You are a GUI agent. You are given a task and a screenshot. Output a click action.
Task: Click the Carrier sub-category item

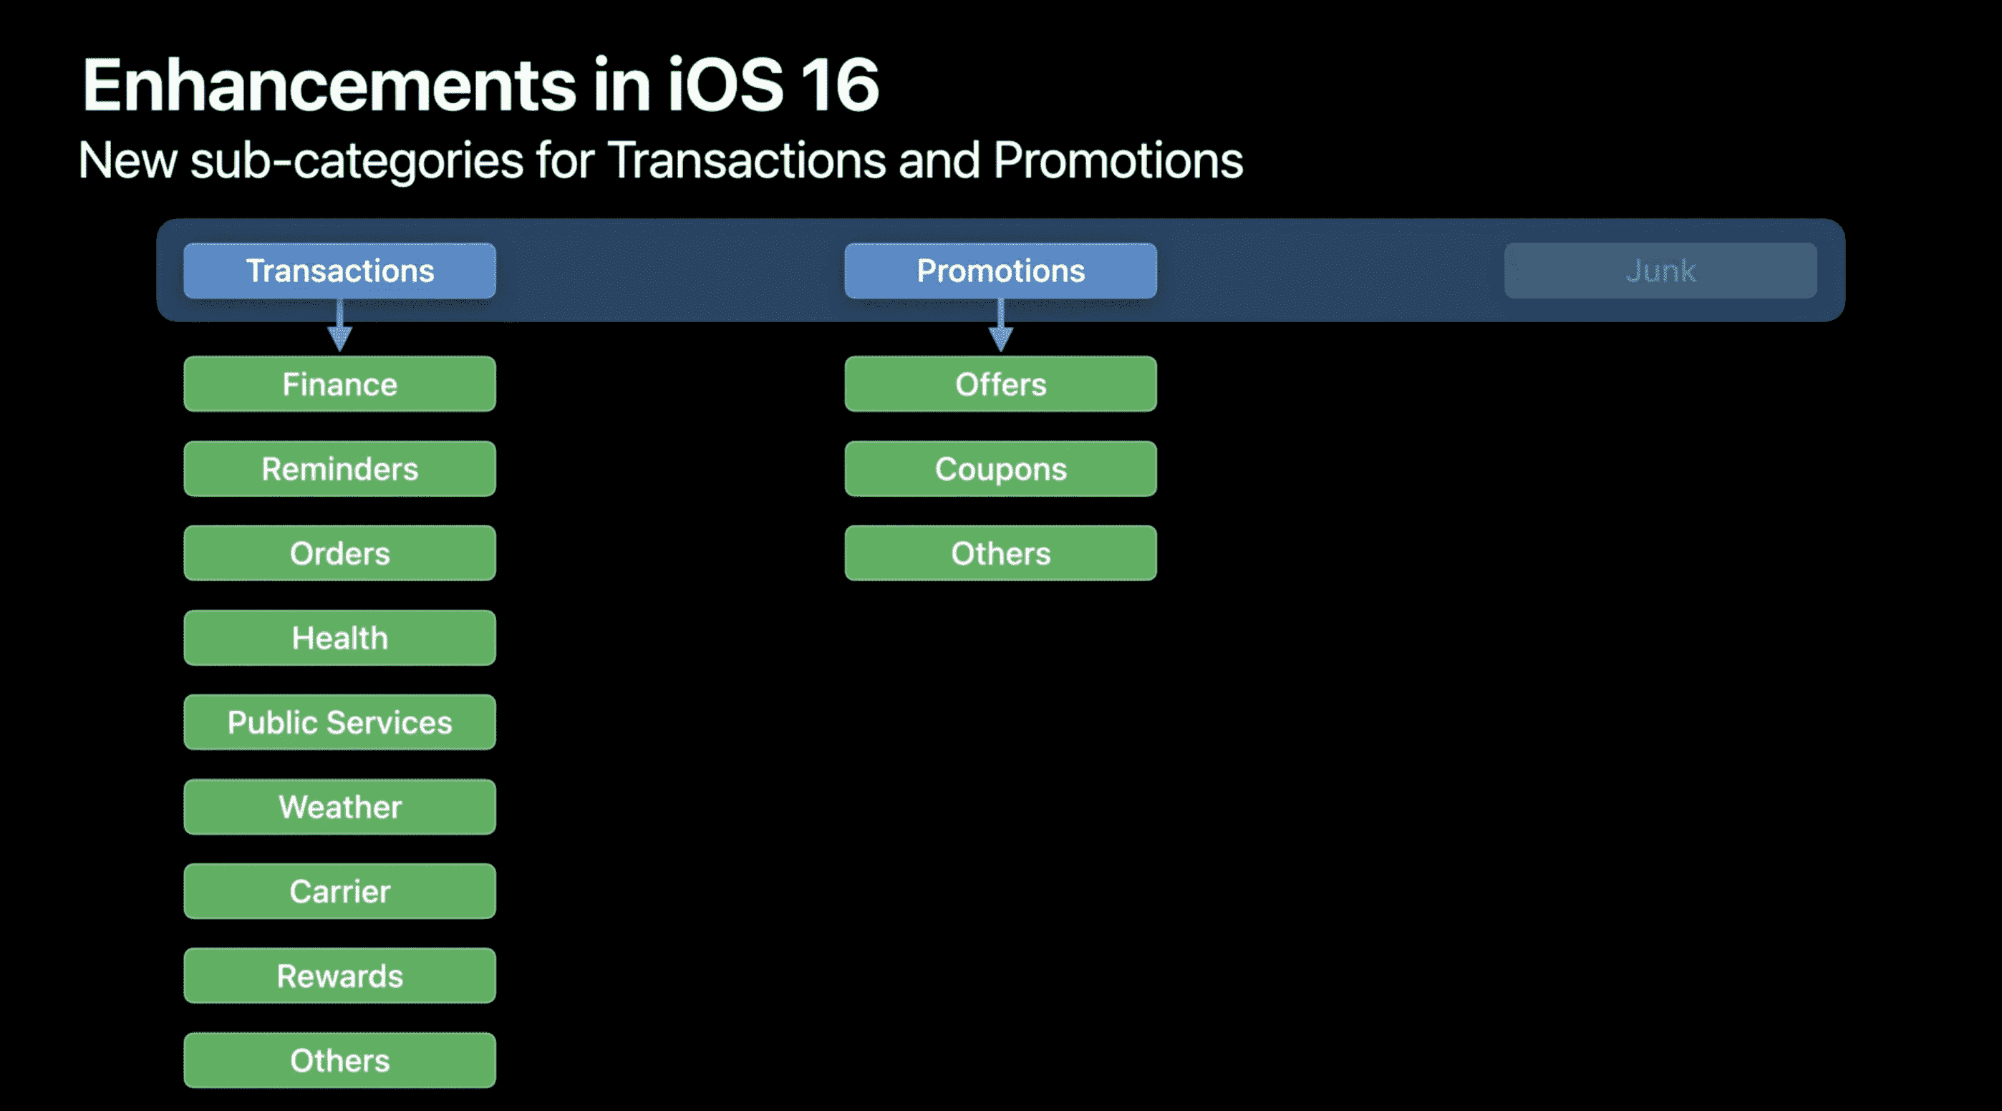point(339,891)
